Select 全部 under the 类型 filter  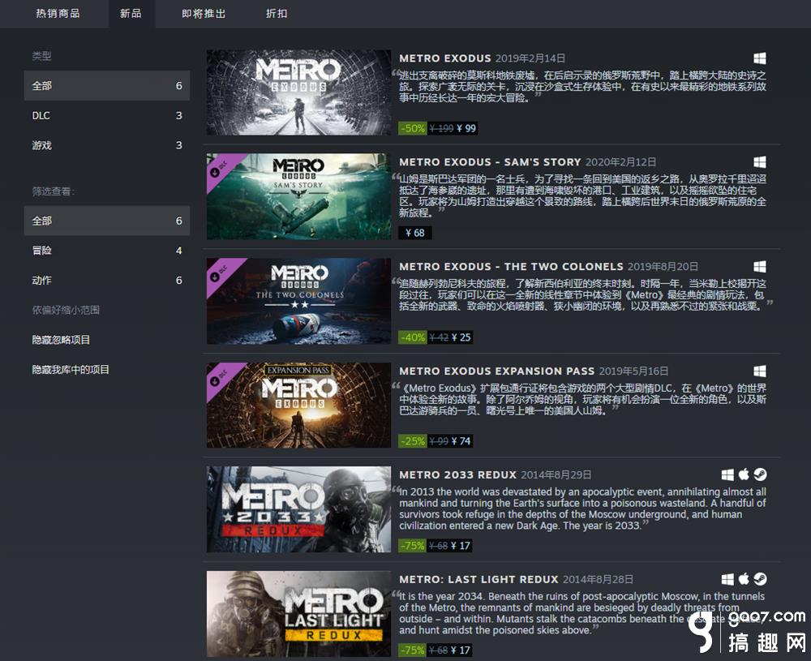(x=106, y=85)
